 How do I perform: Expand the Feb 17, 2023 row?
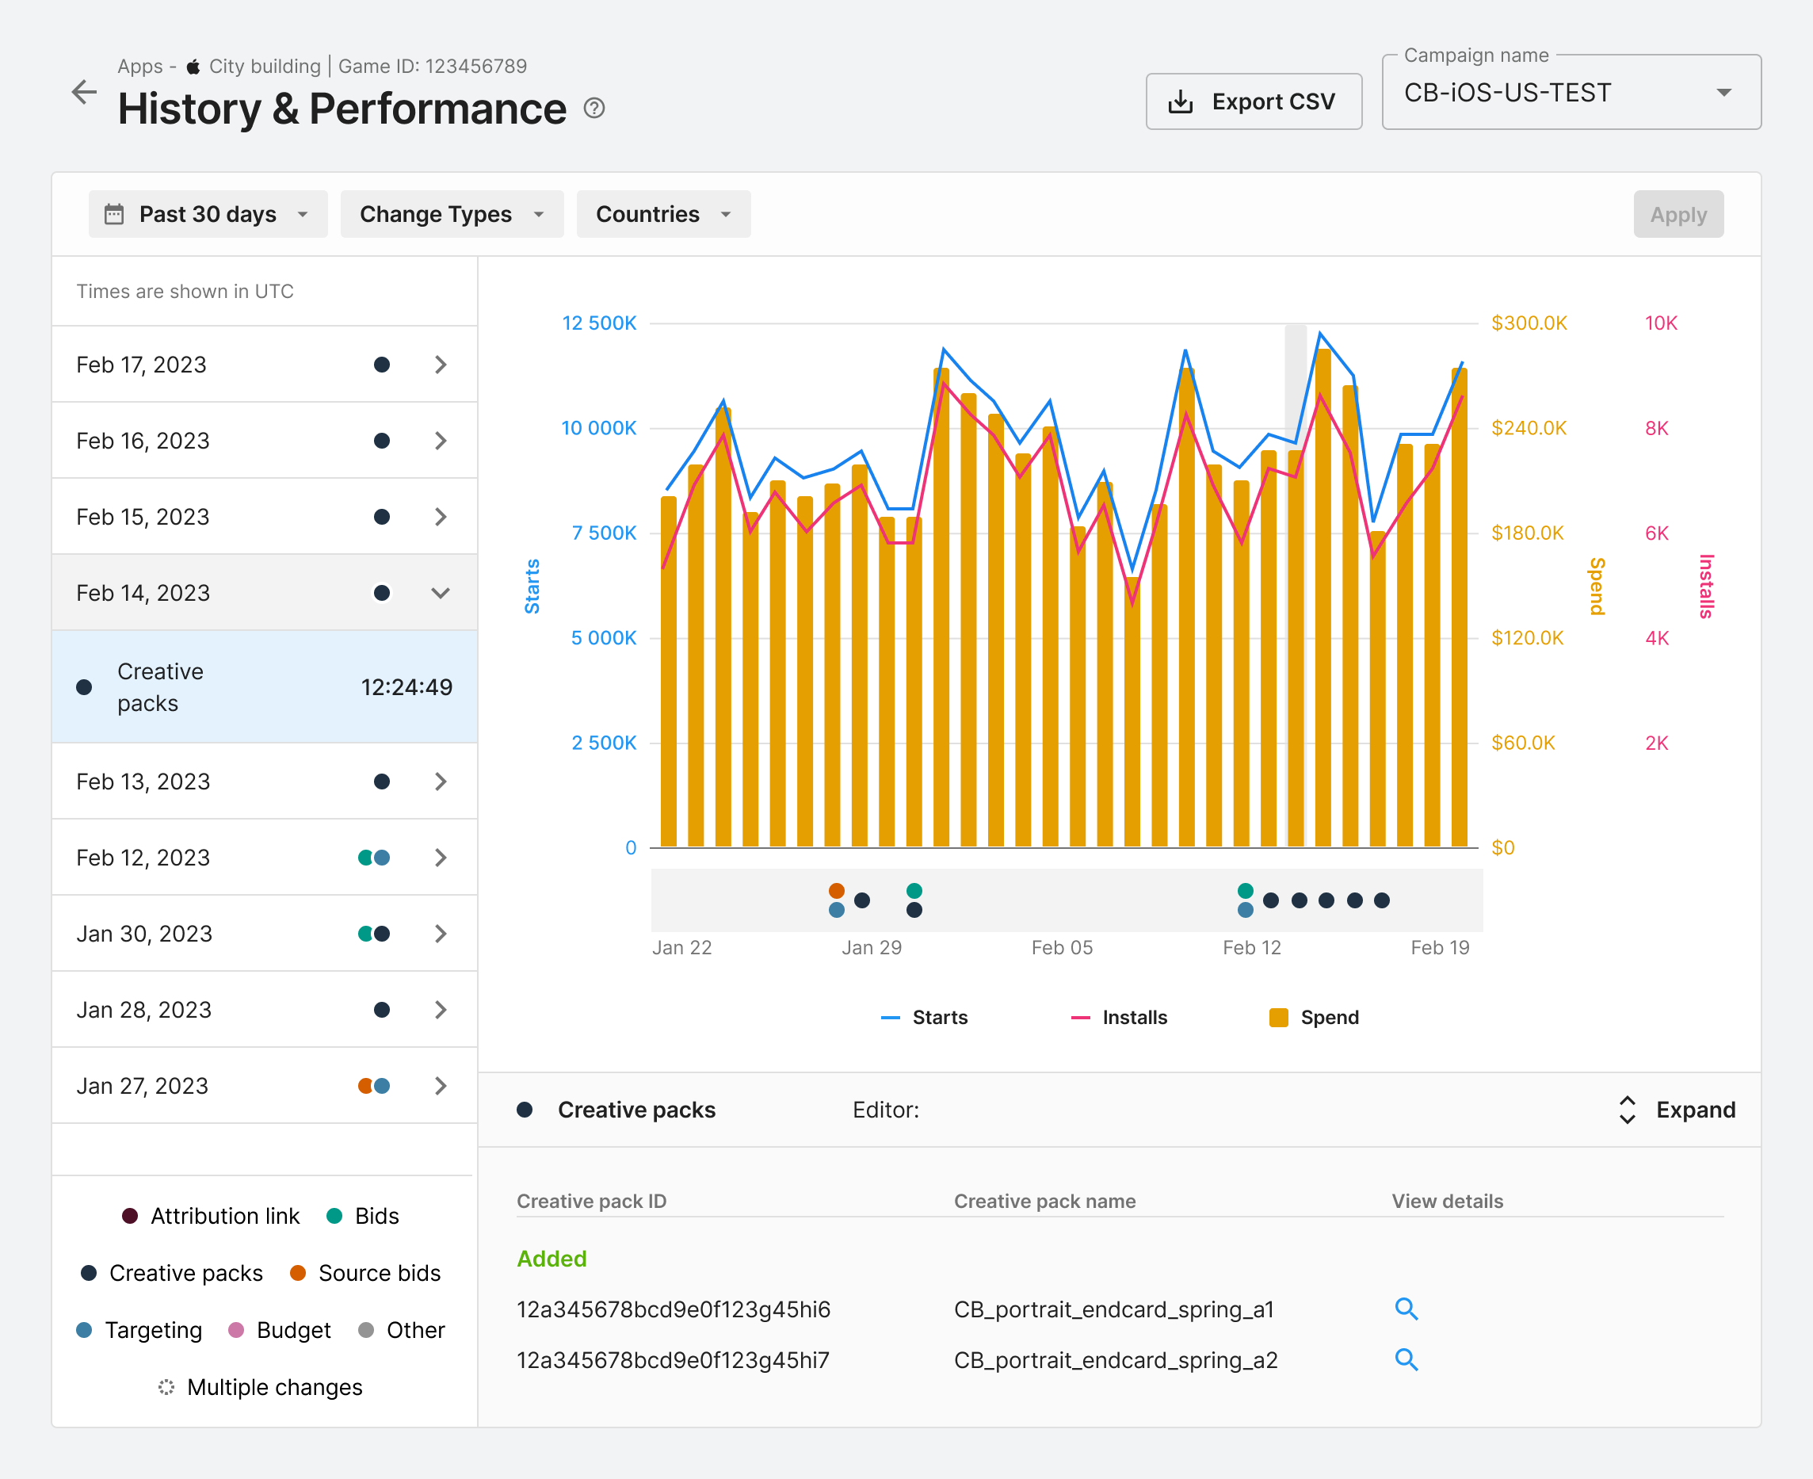pos(265,365)
